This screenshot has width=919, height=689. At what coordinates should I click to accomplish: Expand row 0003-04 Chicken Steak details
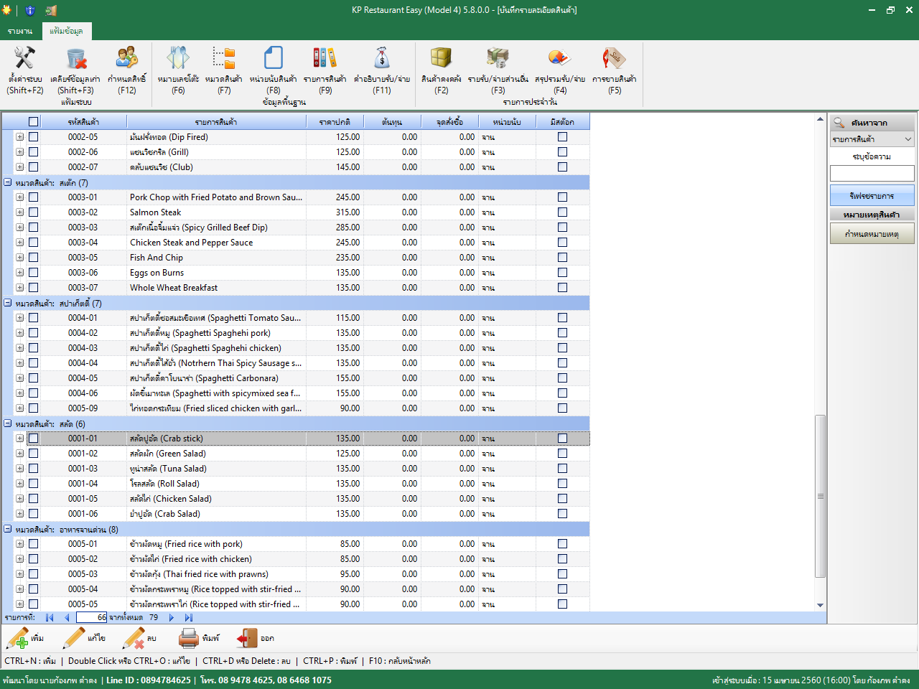tap(19, 243)
